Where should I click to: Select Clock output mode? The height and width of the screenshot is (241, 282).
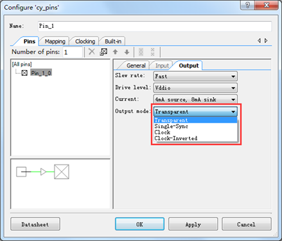point(195,132)
